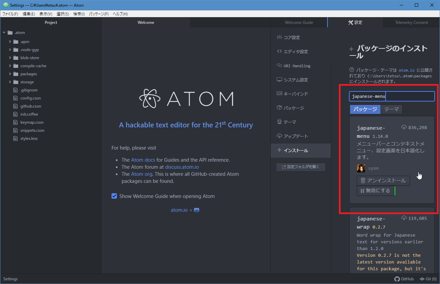The image size is (440, 284).
Task: Select the パッケージ search filter toggle
Action: click(x=365, y=109)
